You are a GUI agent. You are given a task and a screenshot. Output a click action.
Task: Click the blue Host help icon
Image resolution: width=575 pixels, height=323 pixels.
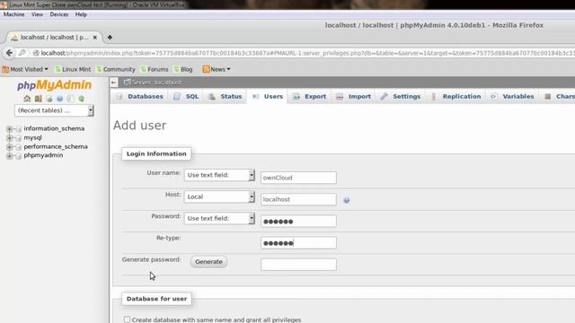click(346, 200)
